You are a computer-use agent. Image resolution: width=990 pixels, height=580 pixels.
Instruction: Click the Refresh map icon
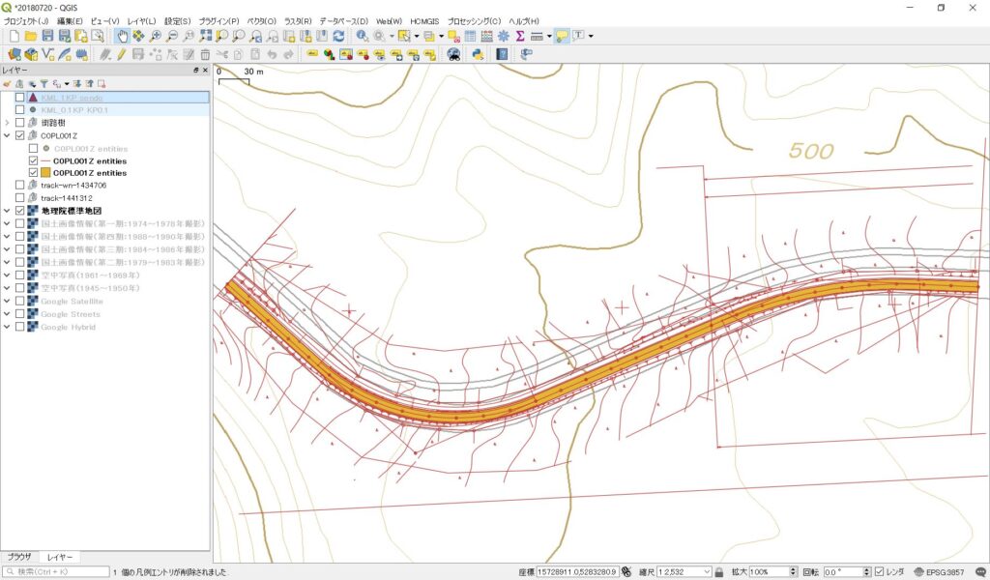click(338, 36)
